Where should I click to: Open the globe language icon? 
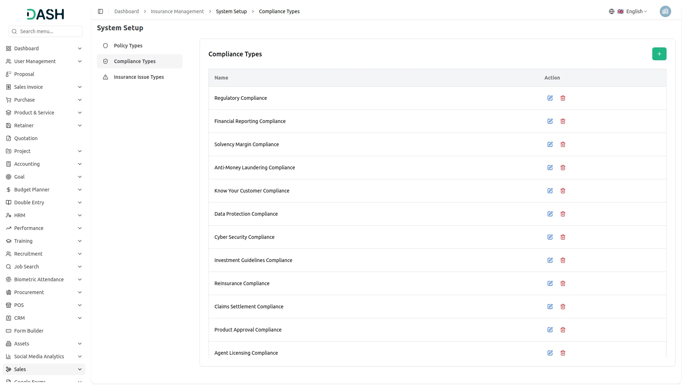click(x=611, y=11)
